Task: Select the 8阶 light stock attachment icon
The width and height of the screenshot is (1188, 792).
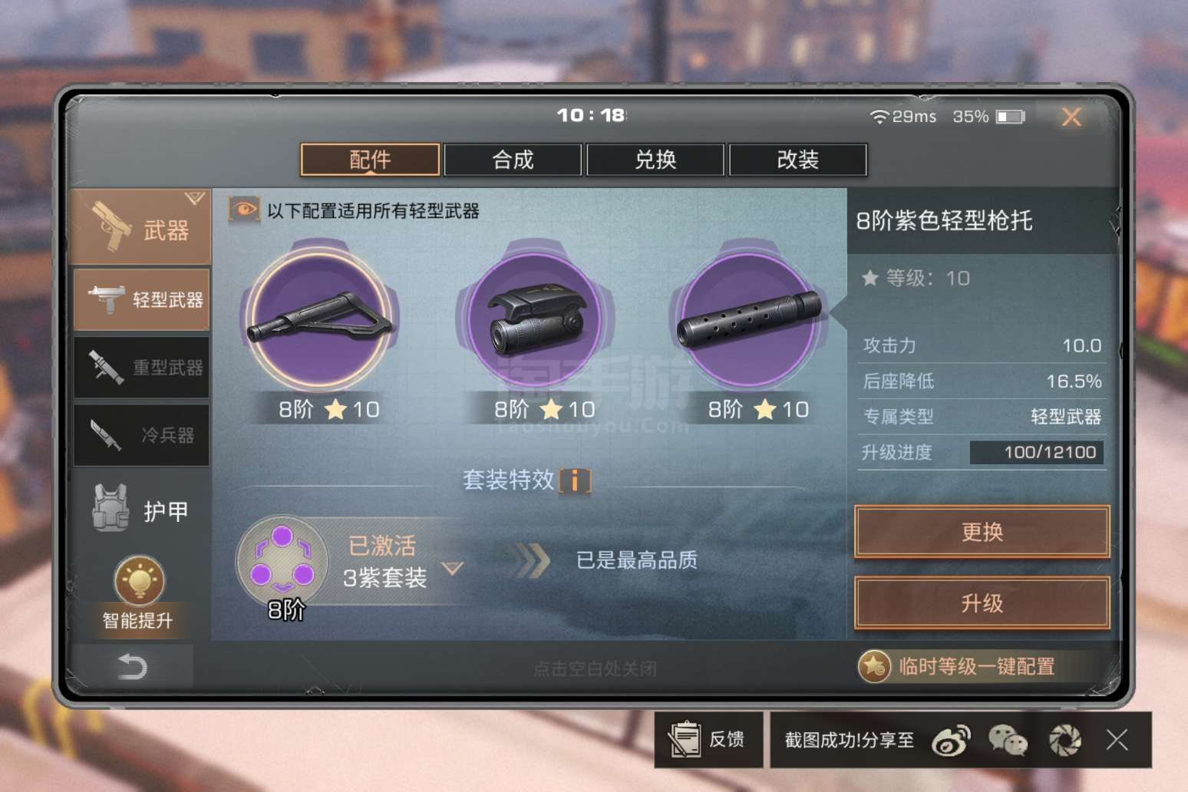Action: click(320, 318)
